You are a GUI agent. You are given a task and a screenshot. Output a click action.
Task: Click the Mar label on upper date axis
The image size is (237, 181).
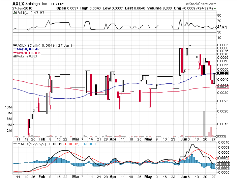(76, 139)
